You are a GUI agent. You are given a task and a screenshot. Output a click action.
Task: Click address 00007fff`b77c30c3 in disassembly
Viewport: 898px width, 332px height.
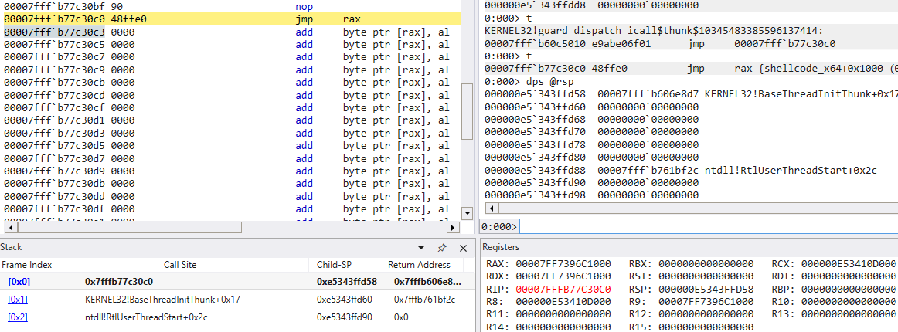pyautogui.click(x=54, y=32)
